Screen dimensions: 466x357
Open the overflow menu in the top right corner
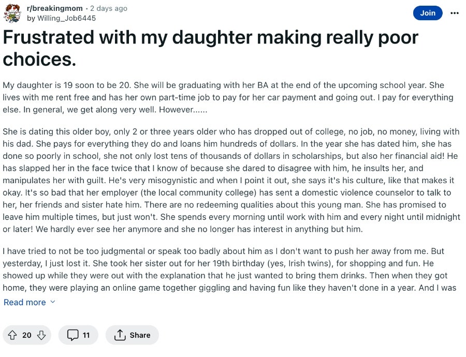[x=454, y=13]
